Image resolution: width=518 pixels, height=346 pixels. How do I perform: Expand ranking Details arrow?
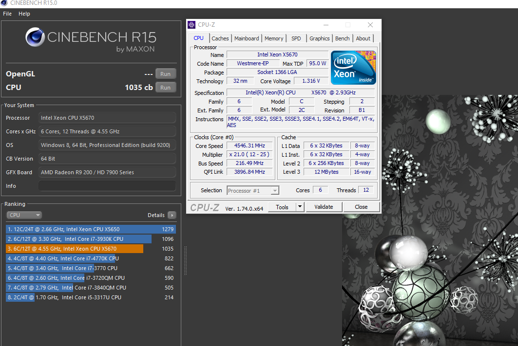tap(172, 215)
